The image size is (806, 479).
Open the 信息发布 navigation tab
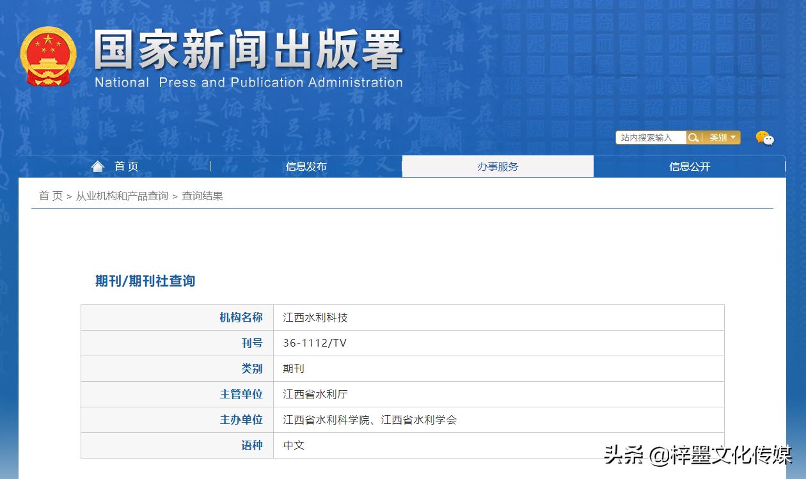coord(306,166)
